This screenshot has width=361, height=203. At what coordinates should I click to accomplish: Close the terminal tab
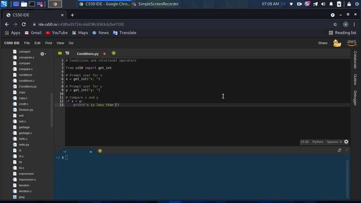coord(91,152)
